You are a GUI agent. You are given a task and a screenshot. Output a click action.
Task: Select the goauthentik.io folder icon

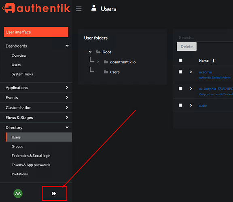[106, 62]
